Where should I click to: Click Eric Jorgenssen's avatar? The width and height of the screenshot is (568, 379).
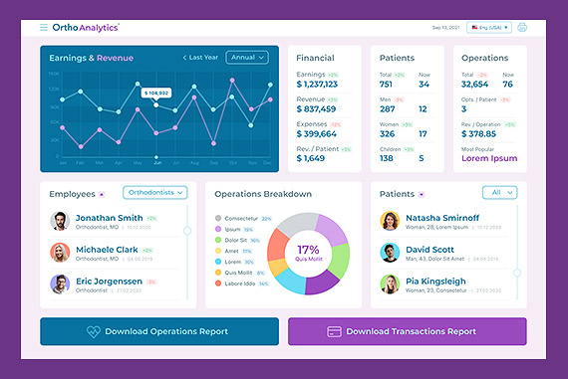[x=60, y=284]
